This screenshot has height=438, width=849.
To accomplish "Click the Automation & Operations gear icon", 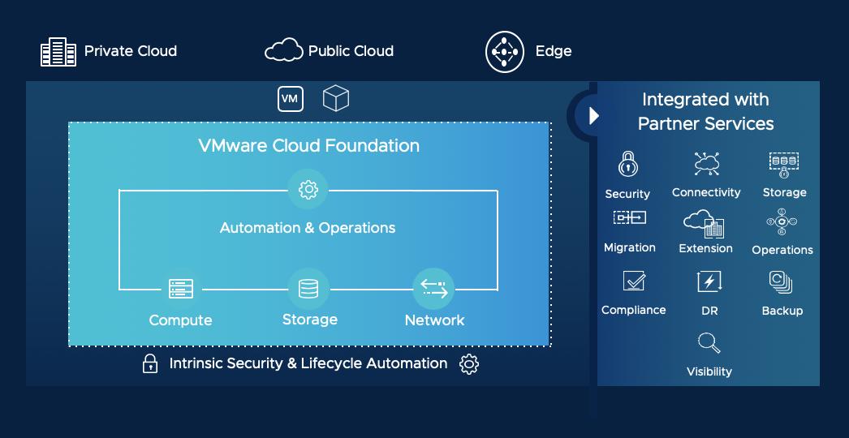I will 308,190.
